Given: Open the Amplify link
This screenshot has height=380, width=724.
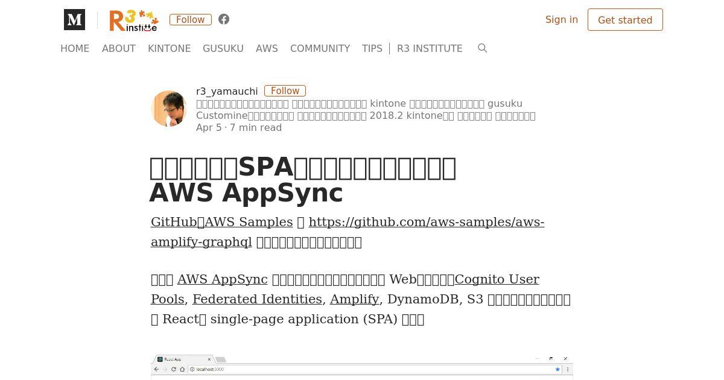Looking at the screenshot, I should pos(354,299).
